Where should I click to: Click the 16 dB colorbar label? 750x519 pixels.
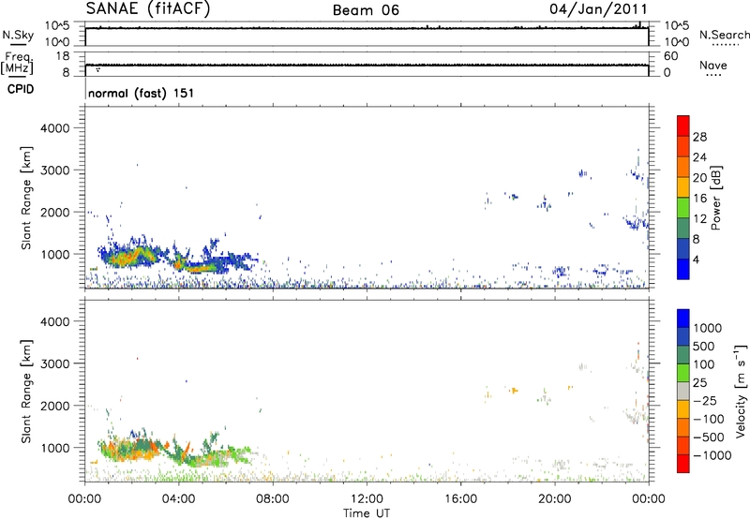click(x=699, y=199)
